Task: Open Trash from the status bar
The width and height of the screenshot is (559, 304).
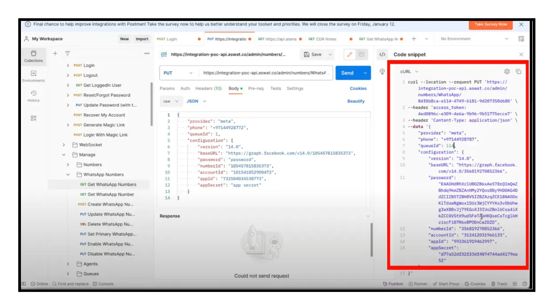Action: tap(499, 284)
